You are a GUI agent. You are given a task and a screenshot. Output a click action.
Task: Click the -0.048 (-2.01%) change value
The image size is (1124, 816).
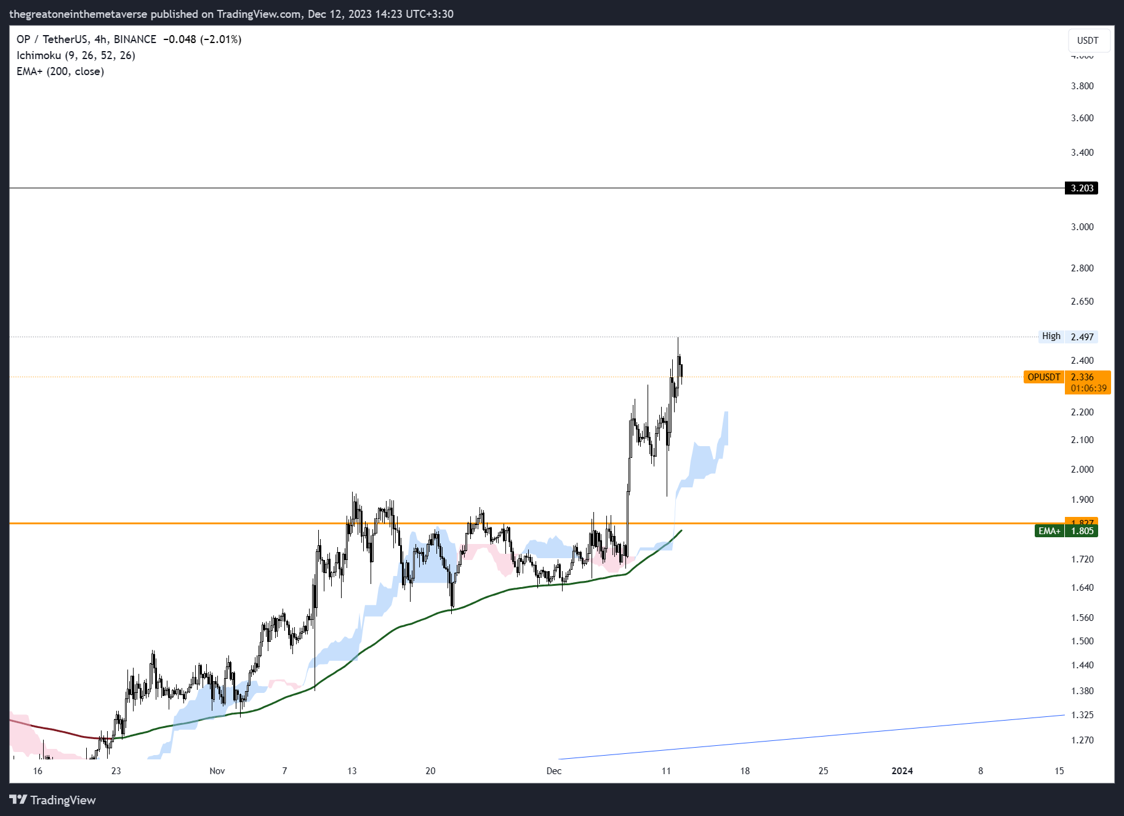(203, 39)
